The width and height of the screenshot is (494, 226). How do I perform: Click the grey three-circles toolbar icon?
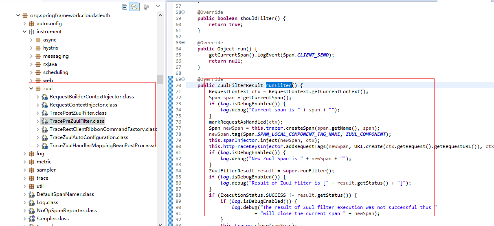pyautogui.click(x=146, y=7)
